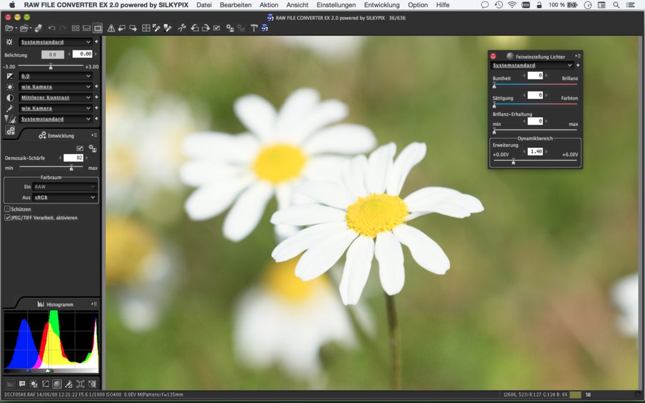Open file icon in toolbar
The height and width of the screenshot is (403, 645).
tap(9, 28)
